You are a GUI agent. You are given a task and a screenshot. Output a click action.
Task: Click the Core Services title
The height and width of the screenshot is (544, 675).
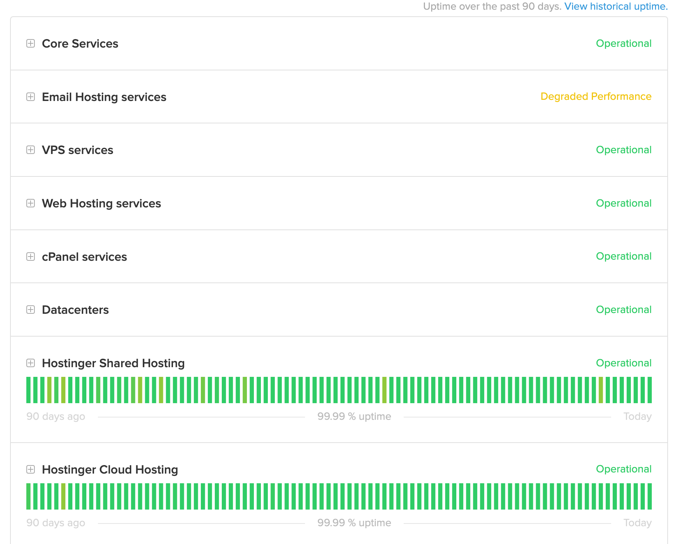tap(80, 44)
